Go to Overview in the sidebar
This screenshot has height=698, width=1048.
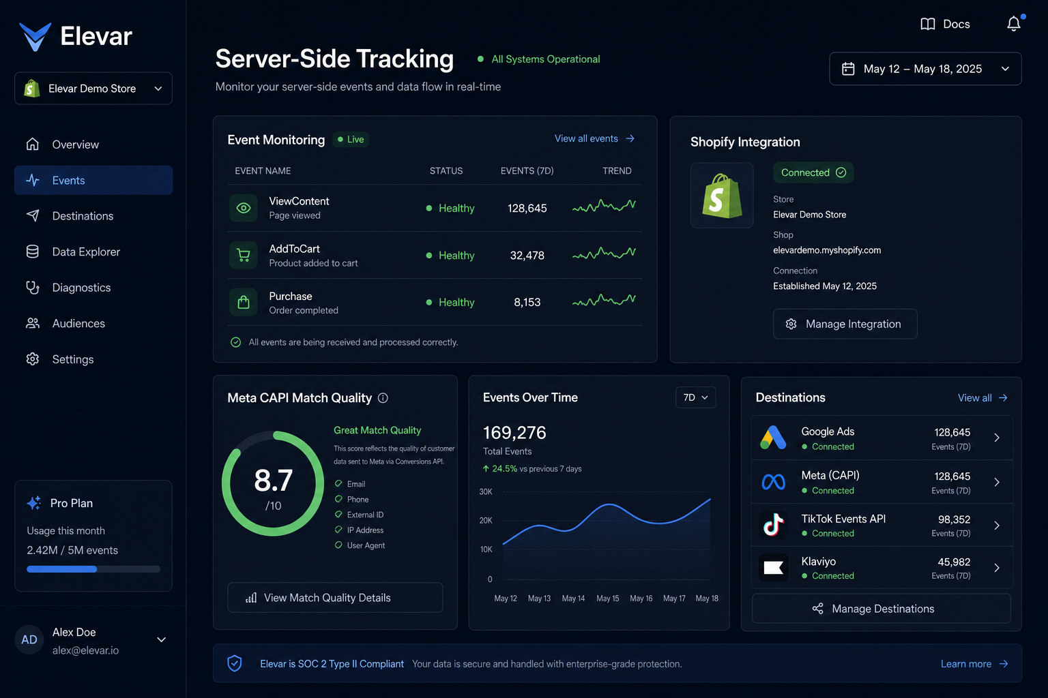pyautogui.click(x=93, y=145)
